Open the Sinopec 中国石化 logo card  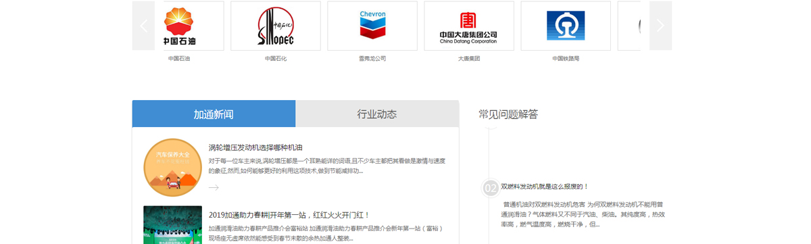(276, 26)
